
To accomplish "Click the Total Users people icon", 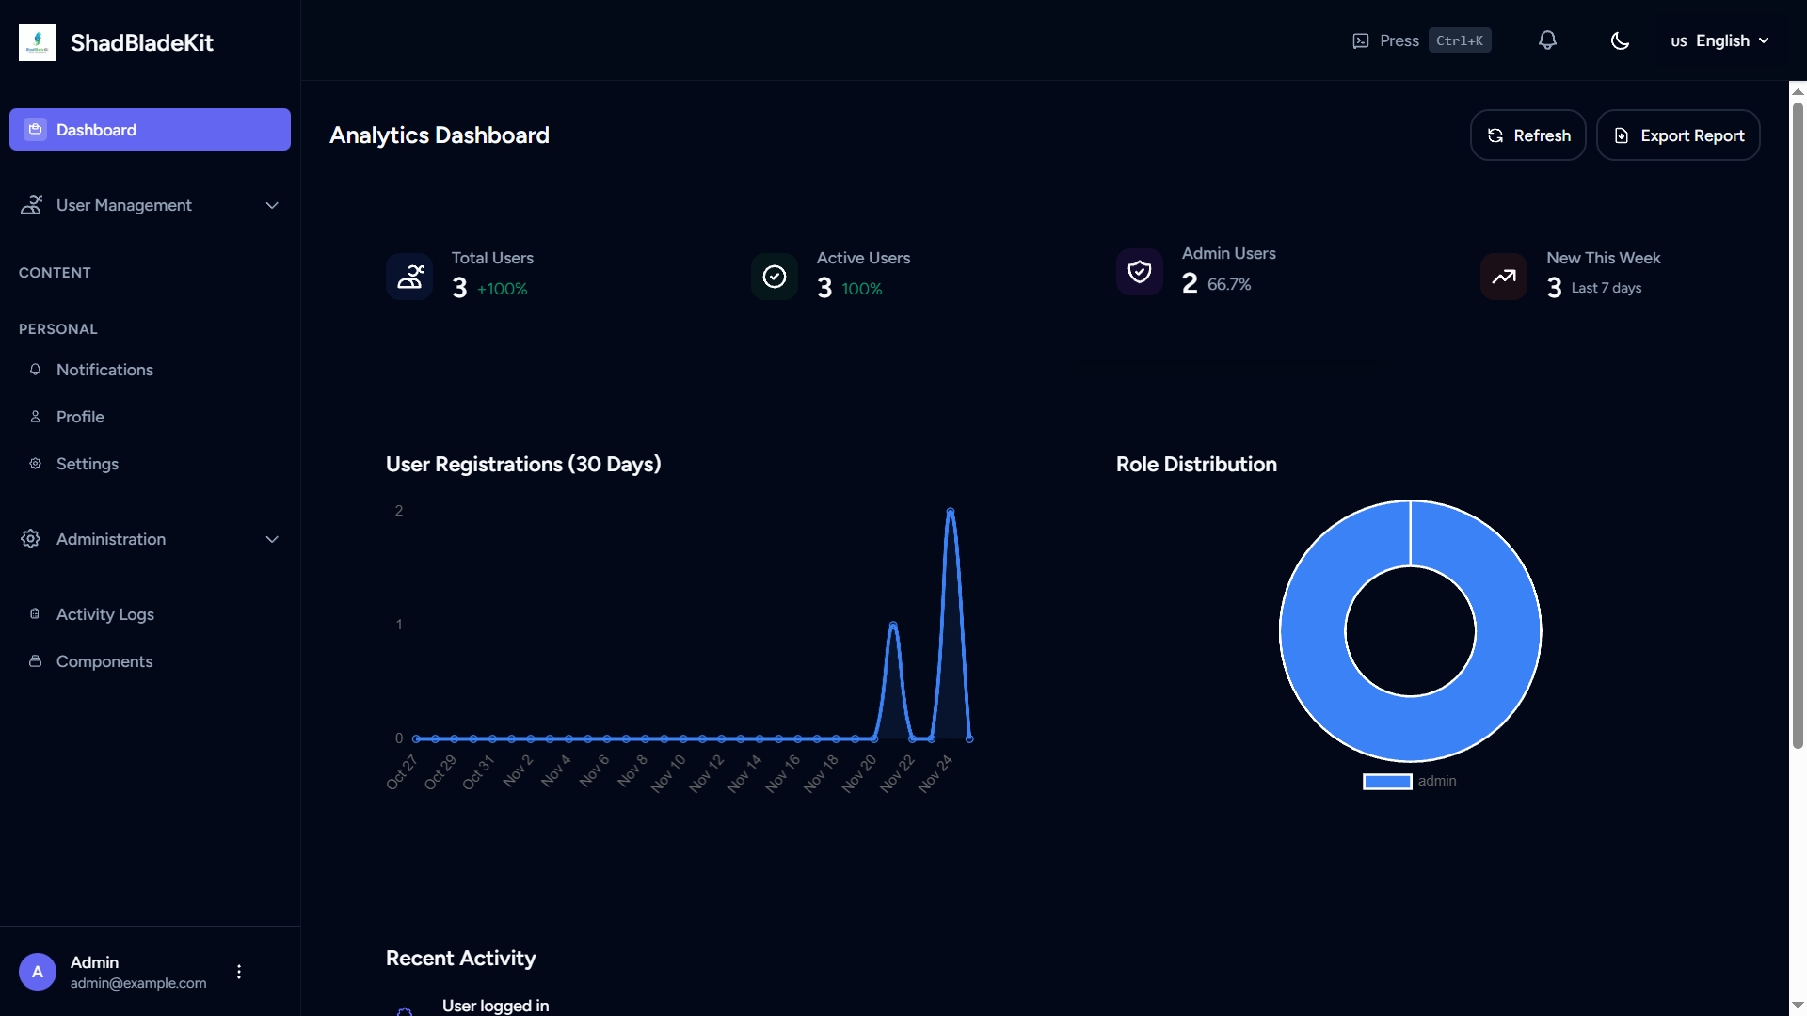I will point(409,277).
